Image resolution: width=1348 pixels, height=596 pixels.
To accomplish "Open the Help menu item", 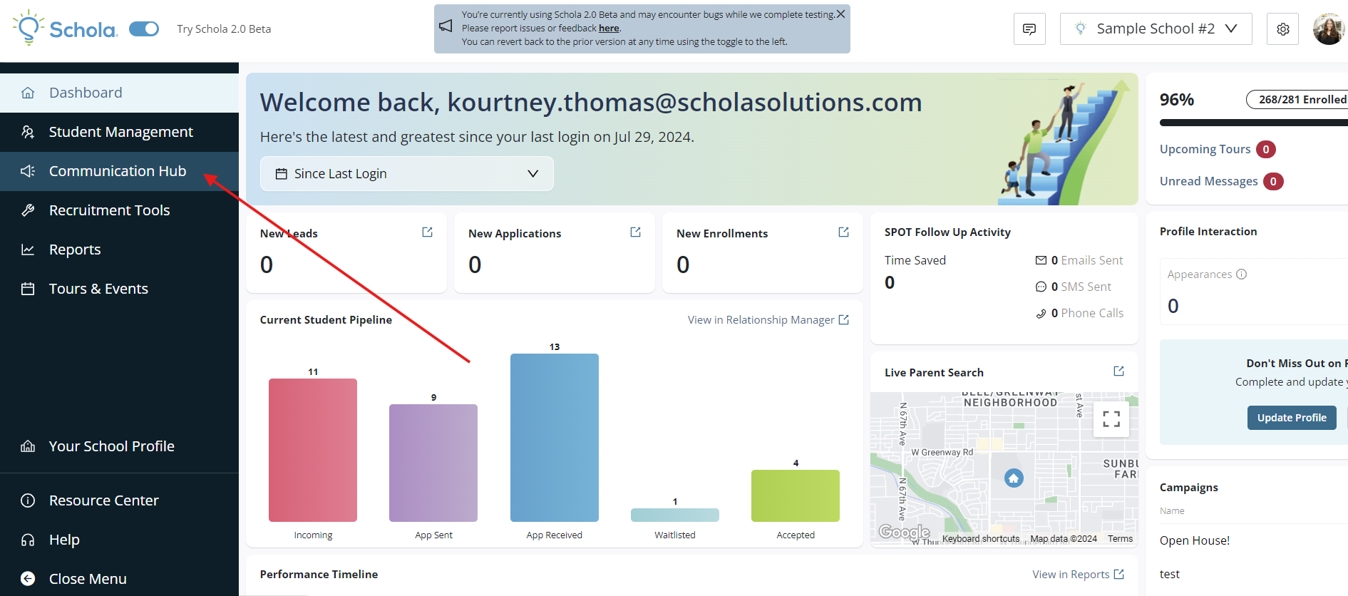I will pos(119,540).
